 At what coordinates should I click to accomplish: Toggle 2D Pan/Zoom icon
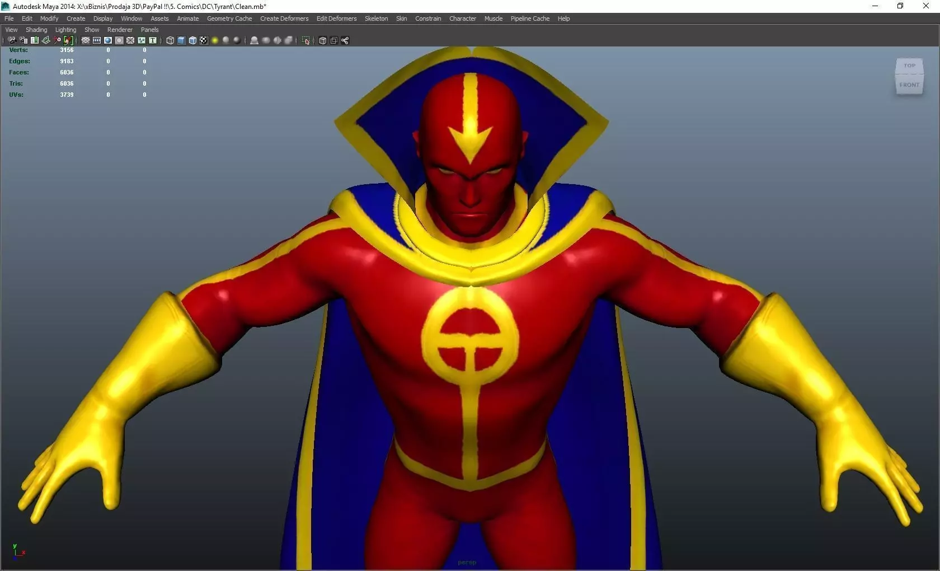(57, 40)
